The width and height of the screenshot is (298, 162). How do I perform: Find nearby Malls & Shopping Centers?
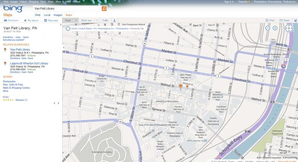[16, 88]
